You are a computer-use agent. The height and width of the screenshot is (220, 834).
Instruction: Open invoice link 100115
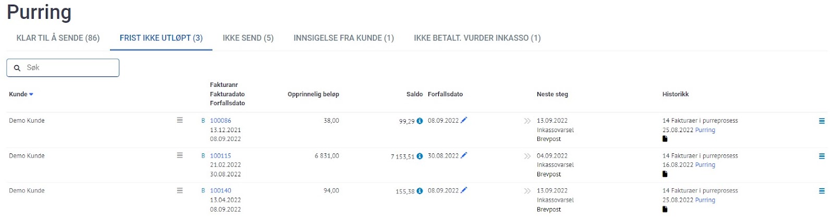coord(220,156)
